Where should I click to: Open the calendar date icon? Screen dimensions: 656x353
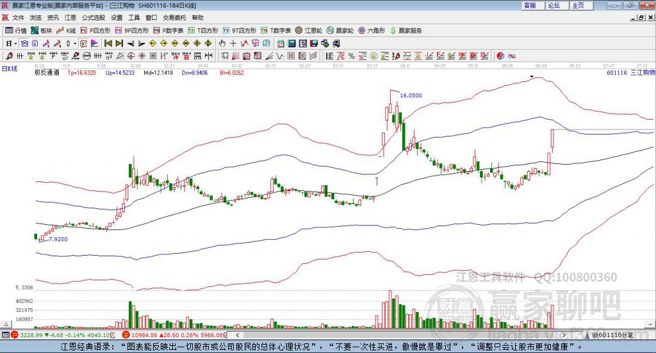[x=281, y=44]
